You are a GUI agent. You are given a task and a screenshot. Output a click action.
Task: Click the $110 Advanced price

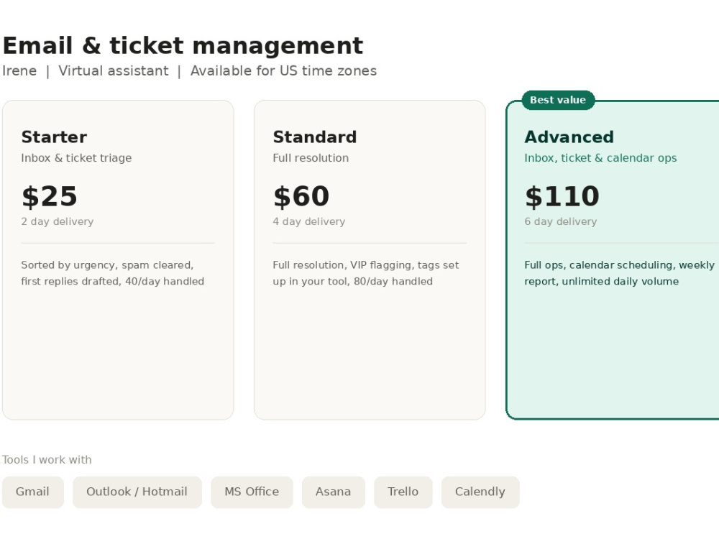coord(562,196)
